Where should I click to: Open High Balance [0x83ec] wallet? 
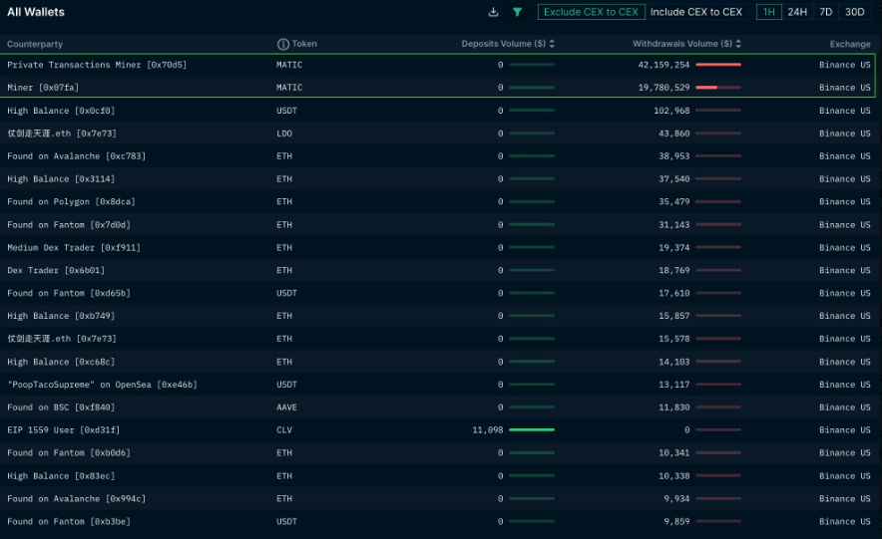point(61,475)
